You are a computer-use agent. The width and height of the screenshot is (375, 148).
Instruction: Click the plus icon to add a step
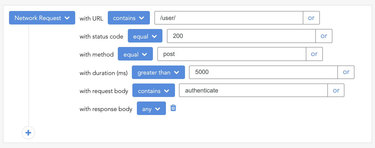28,133
